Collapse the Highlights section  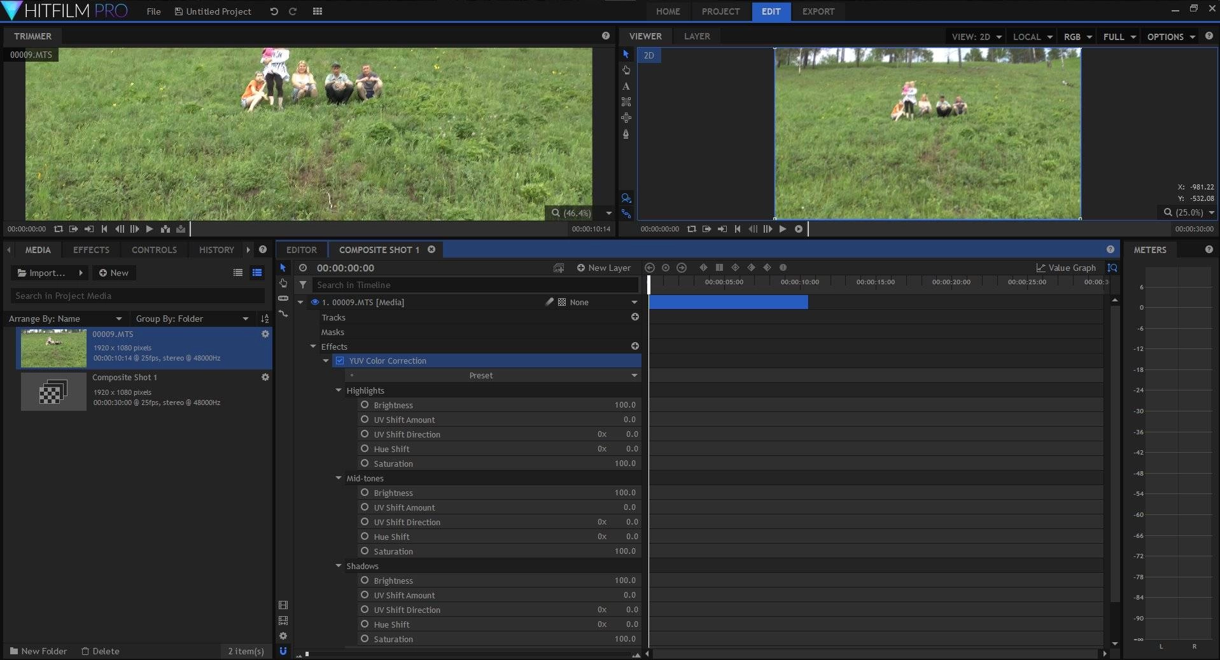339,390
